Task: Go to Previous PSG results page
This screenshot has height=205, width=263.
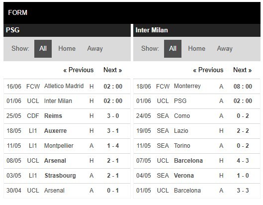Action: click(x=79, y=70)
